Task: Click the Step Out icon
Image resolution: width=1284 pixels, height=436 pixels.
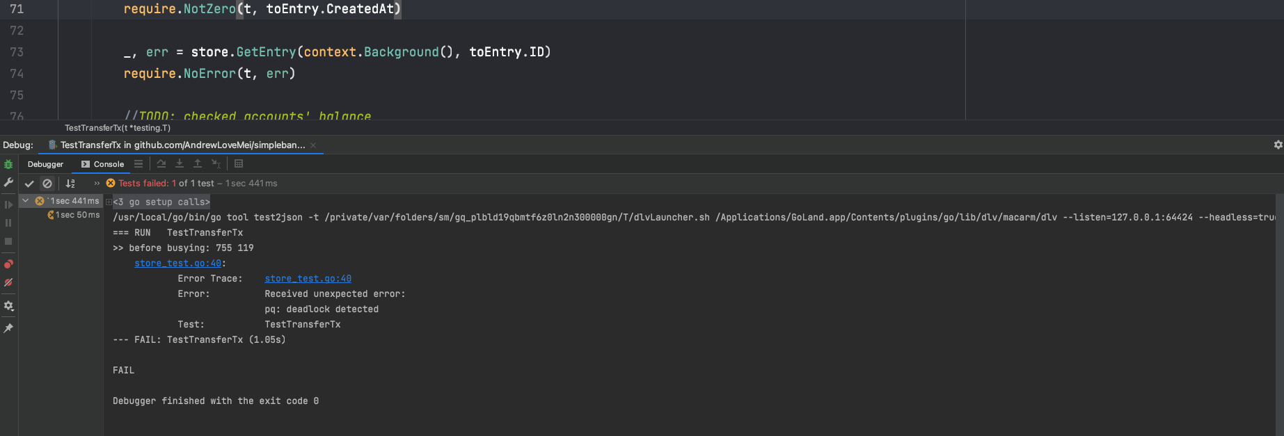Action: pos(198,164)
